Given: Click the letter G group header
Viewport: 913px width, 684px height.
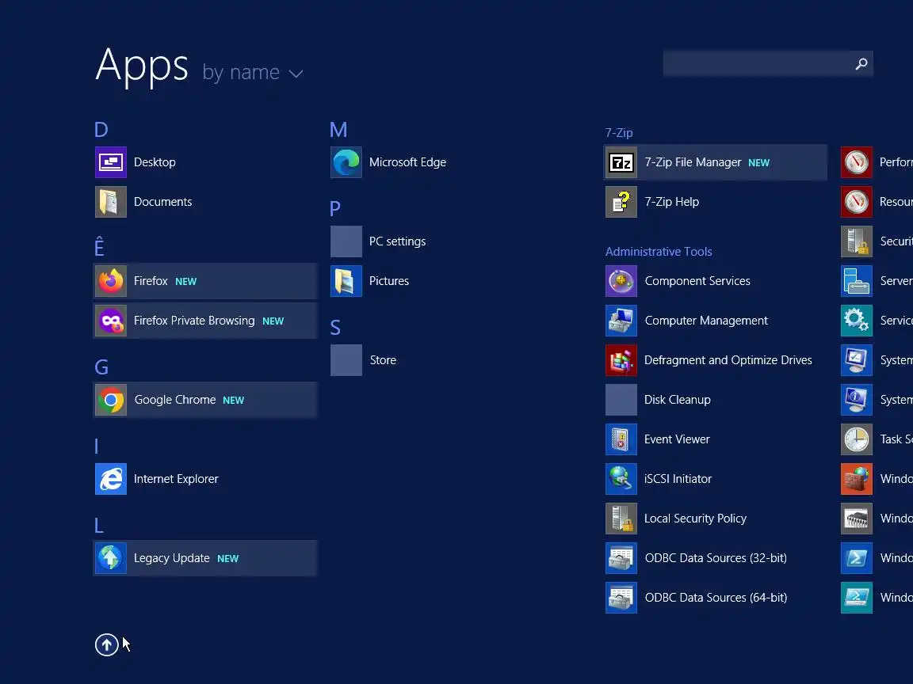Looking at the screenshot, I should [x=101, y=367].
